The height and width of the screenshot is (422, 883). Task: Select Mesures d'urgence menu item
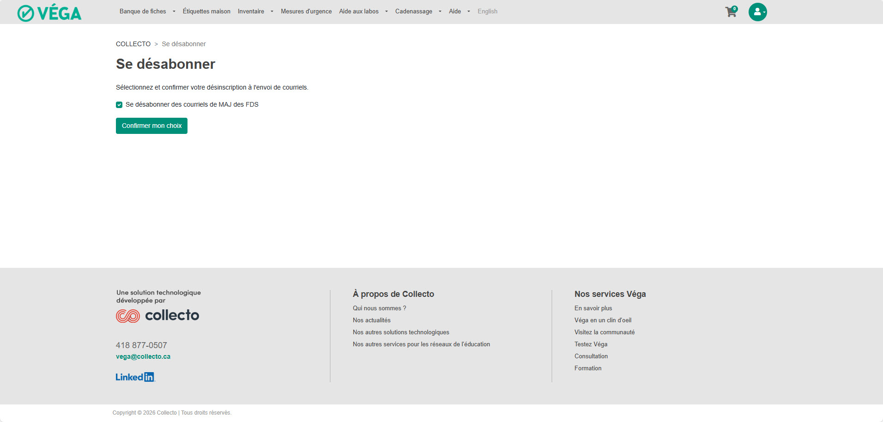point(306,12)
